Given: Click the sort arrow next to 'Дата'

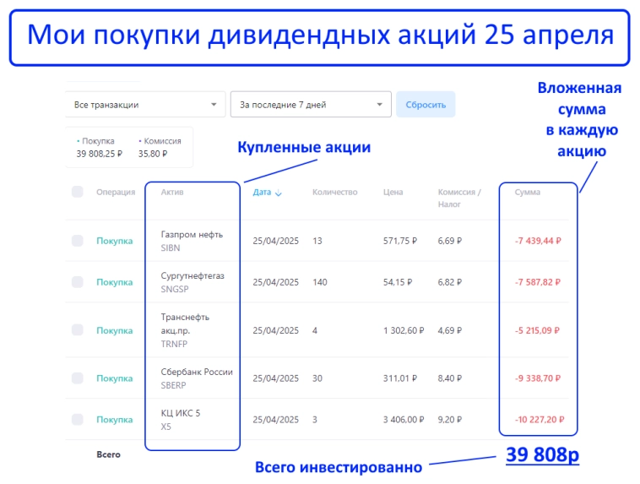Looking at the screenshot, I should [x=279, y=193].
